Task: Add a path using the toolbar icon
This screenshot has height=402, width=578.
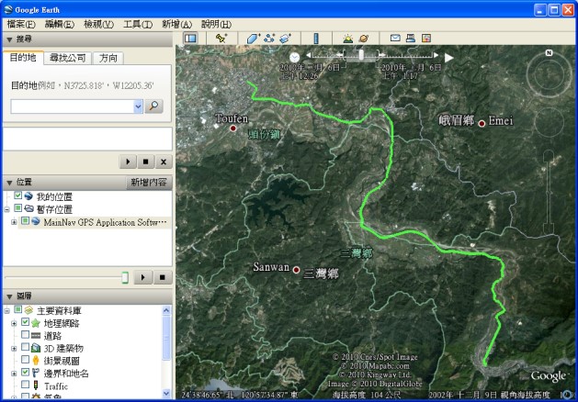Action: 269,39
